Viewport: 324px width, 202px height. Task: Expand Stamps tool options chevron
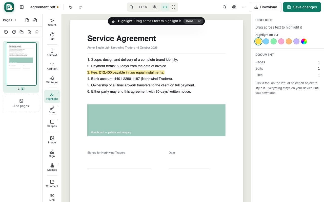(x=58, y=164)
